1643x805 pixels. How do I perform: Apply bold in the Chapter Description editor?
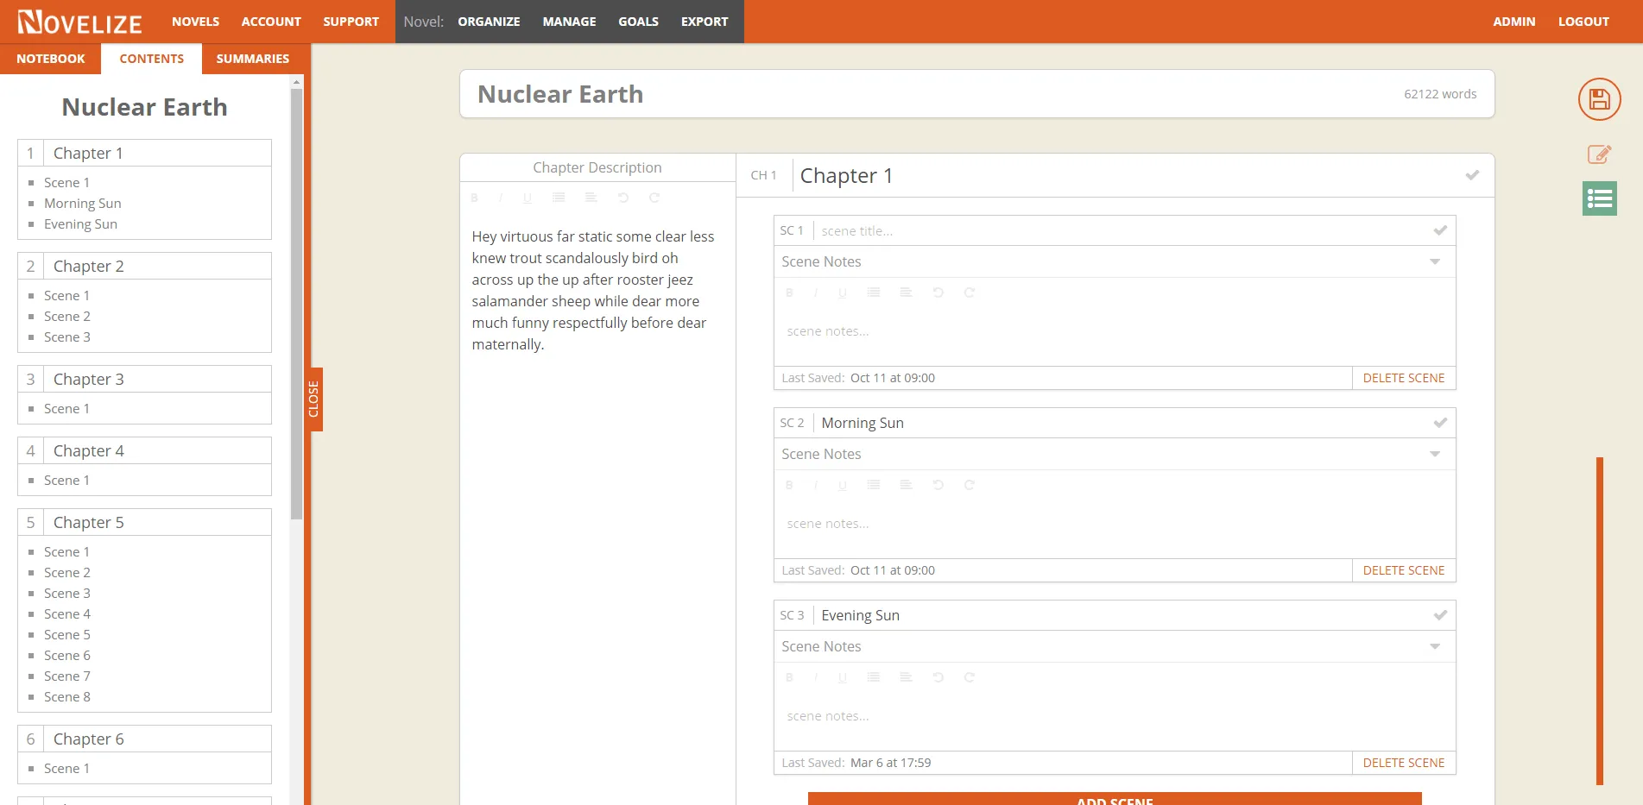click(474, 198)
